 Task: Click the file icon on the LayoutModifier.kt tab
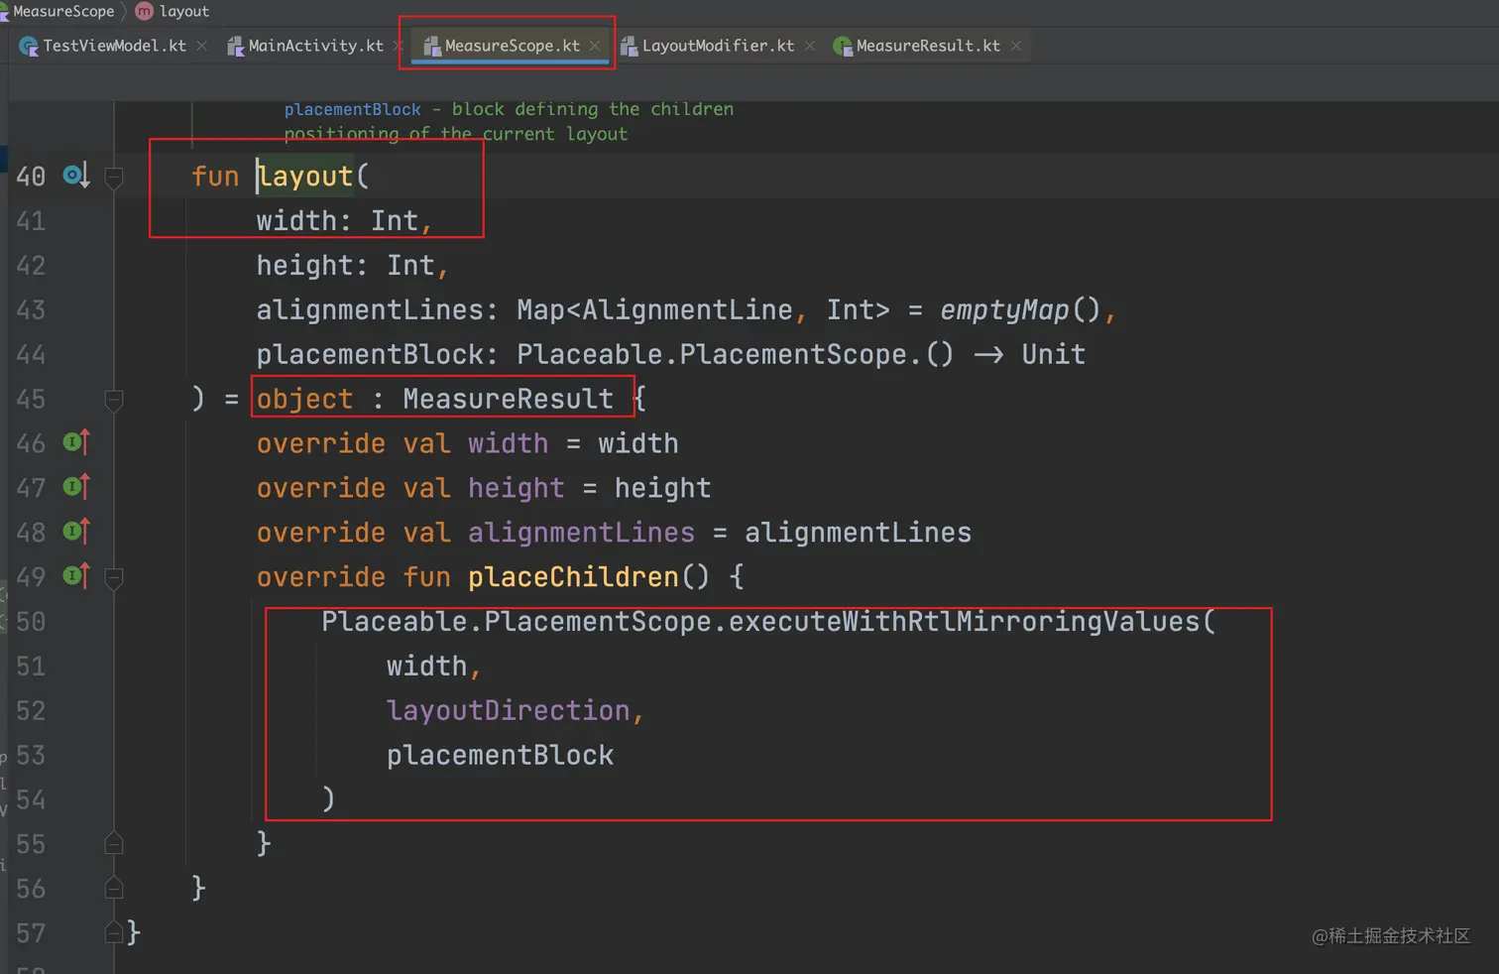coord(629,46)
